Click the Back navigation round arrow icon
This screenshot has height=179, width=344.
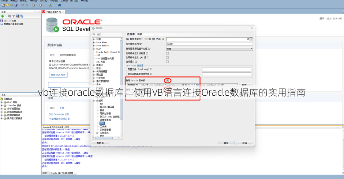[33, 5]
